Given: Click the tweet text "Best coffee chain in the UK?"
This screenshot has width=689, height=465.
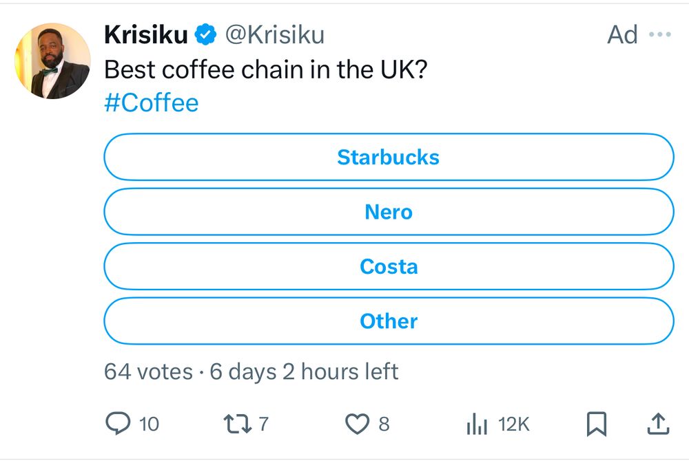Looking at the screenshot, I should point(266,69).
